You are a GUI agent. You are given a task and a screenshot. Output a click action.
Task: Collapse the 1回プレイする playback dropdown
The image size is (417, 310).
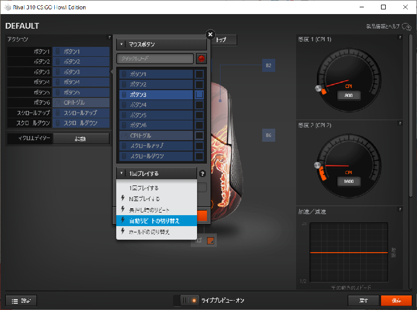(x=156, y=173)
